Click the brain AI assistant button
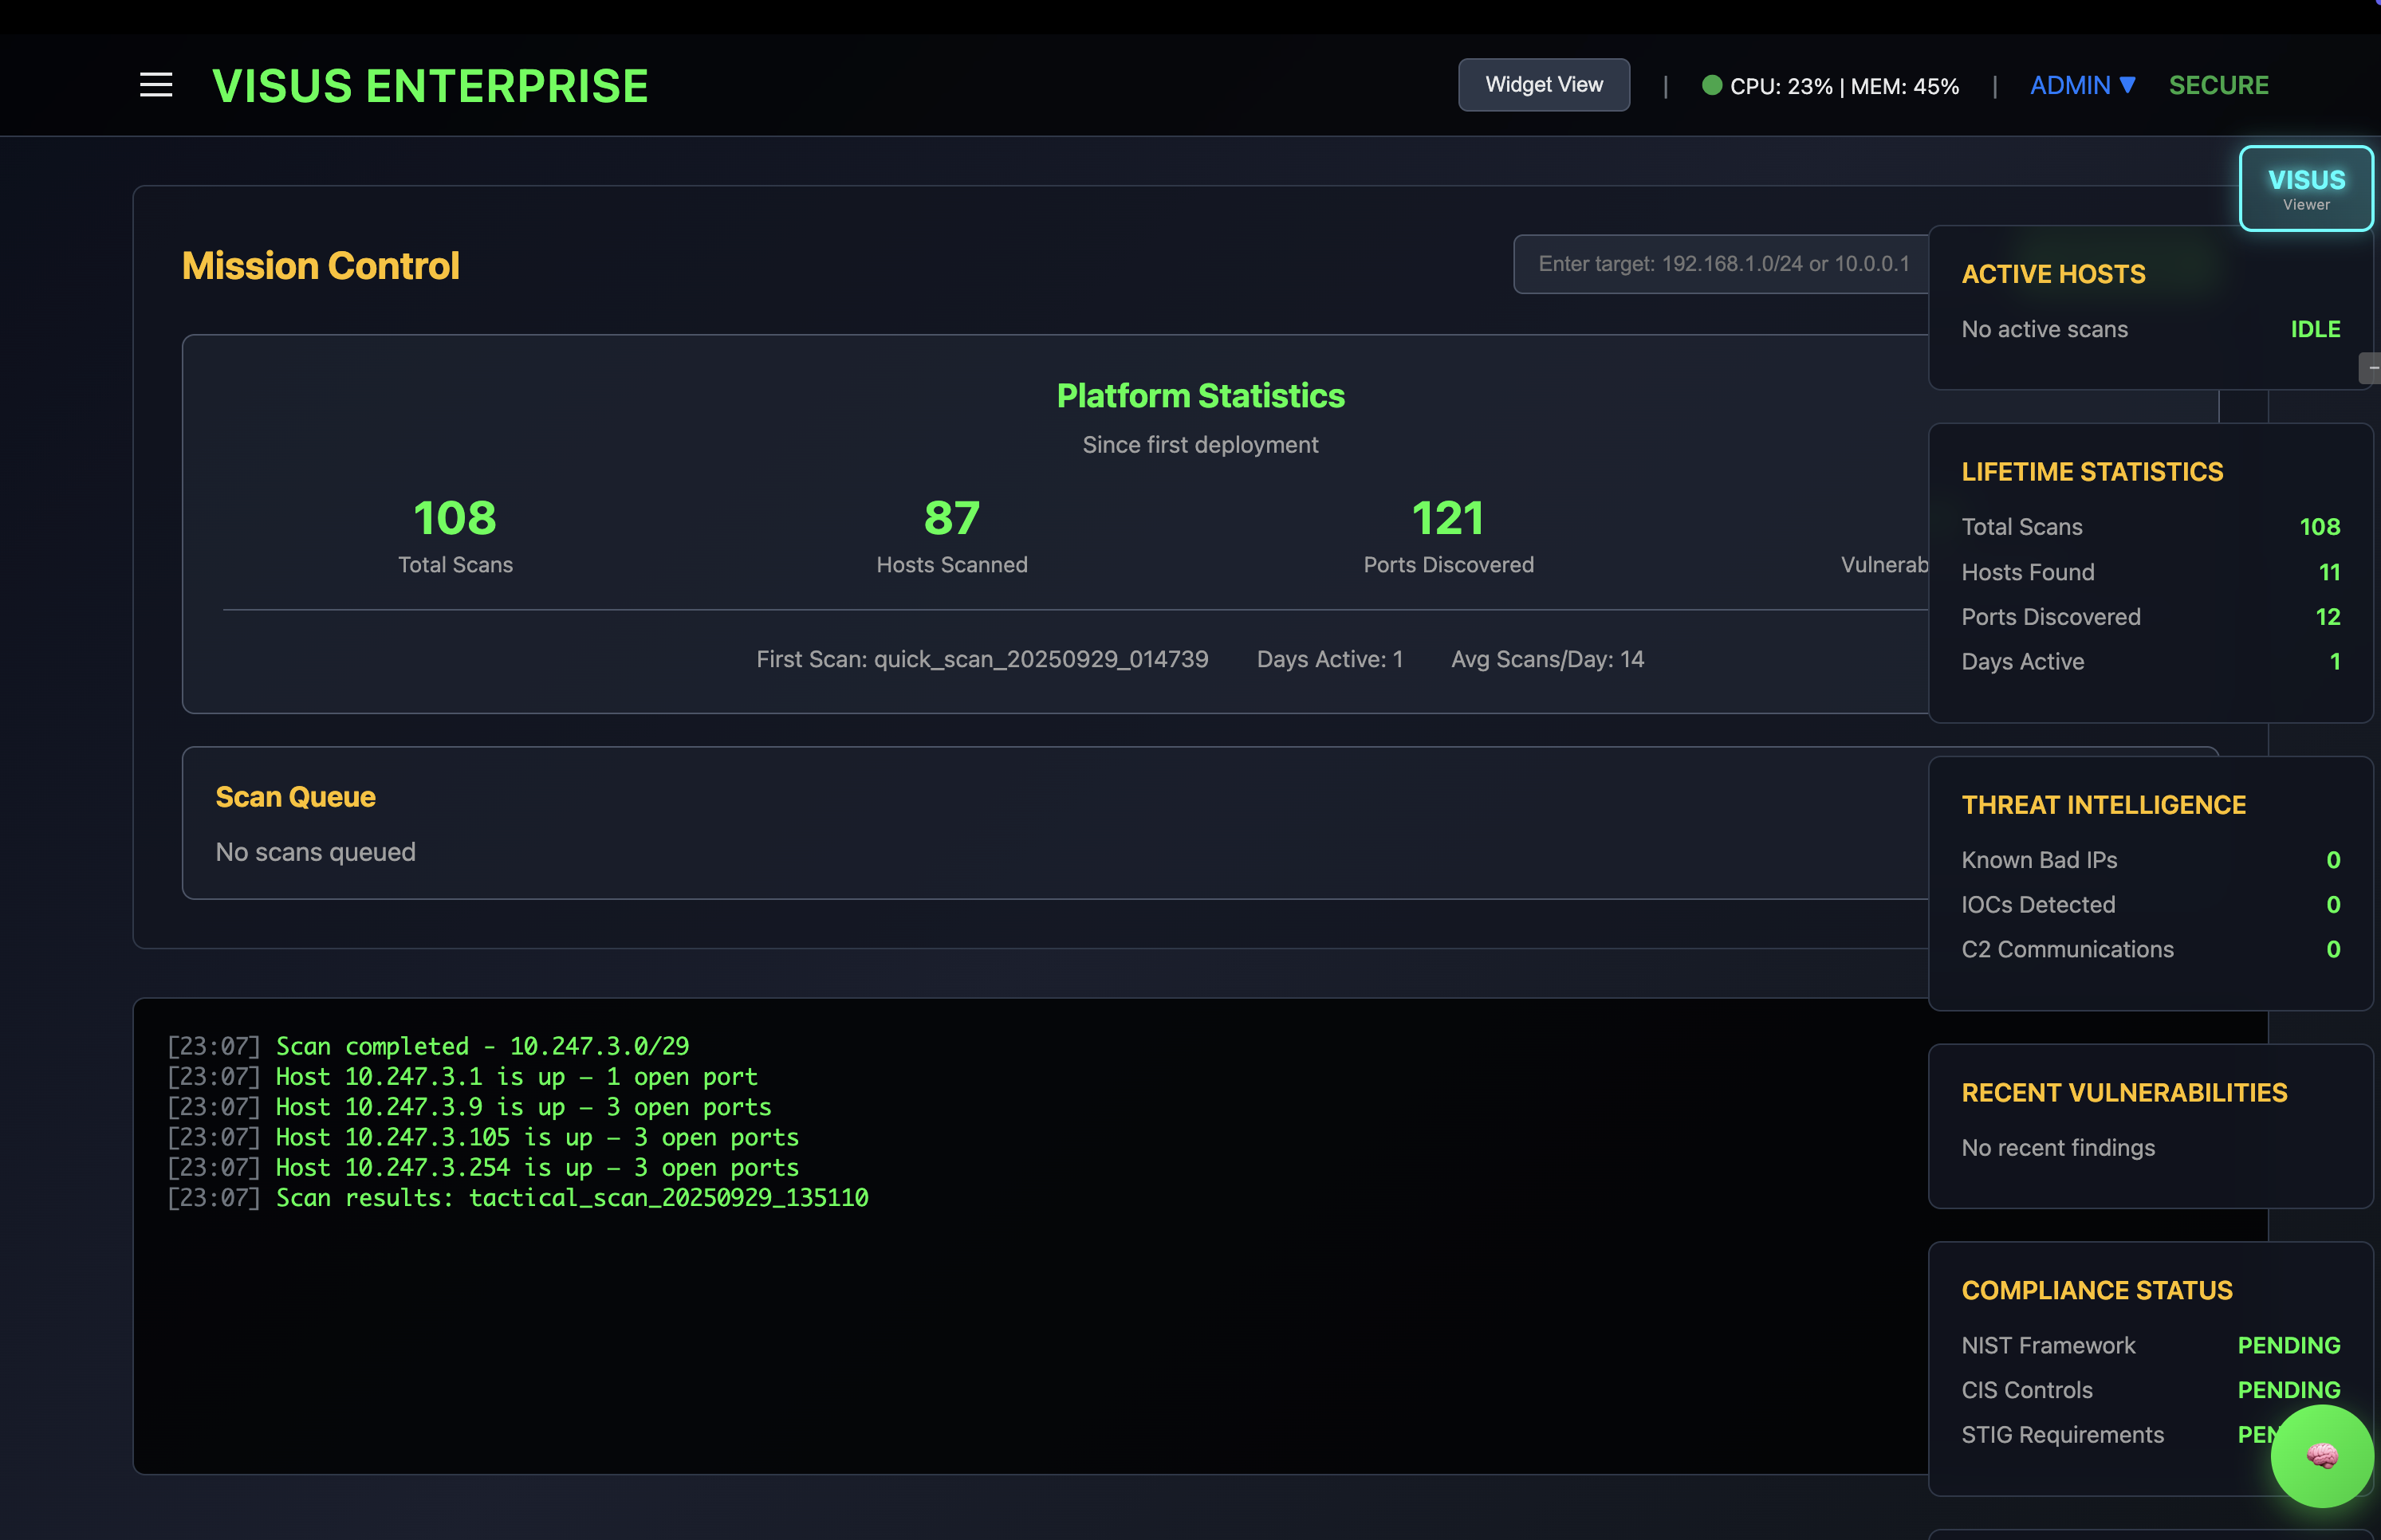This screenshot has height=1540, width=2381. pos(2321,1455)
